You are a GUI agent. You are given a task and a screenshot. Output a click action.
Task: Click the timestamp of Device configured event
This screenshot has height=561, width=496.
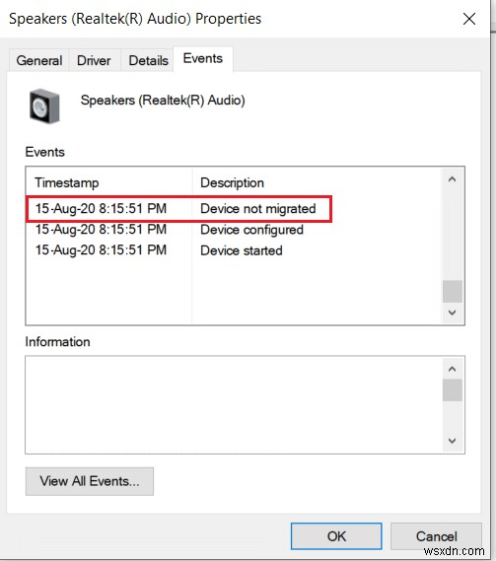coord(101,230)
